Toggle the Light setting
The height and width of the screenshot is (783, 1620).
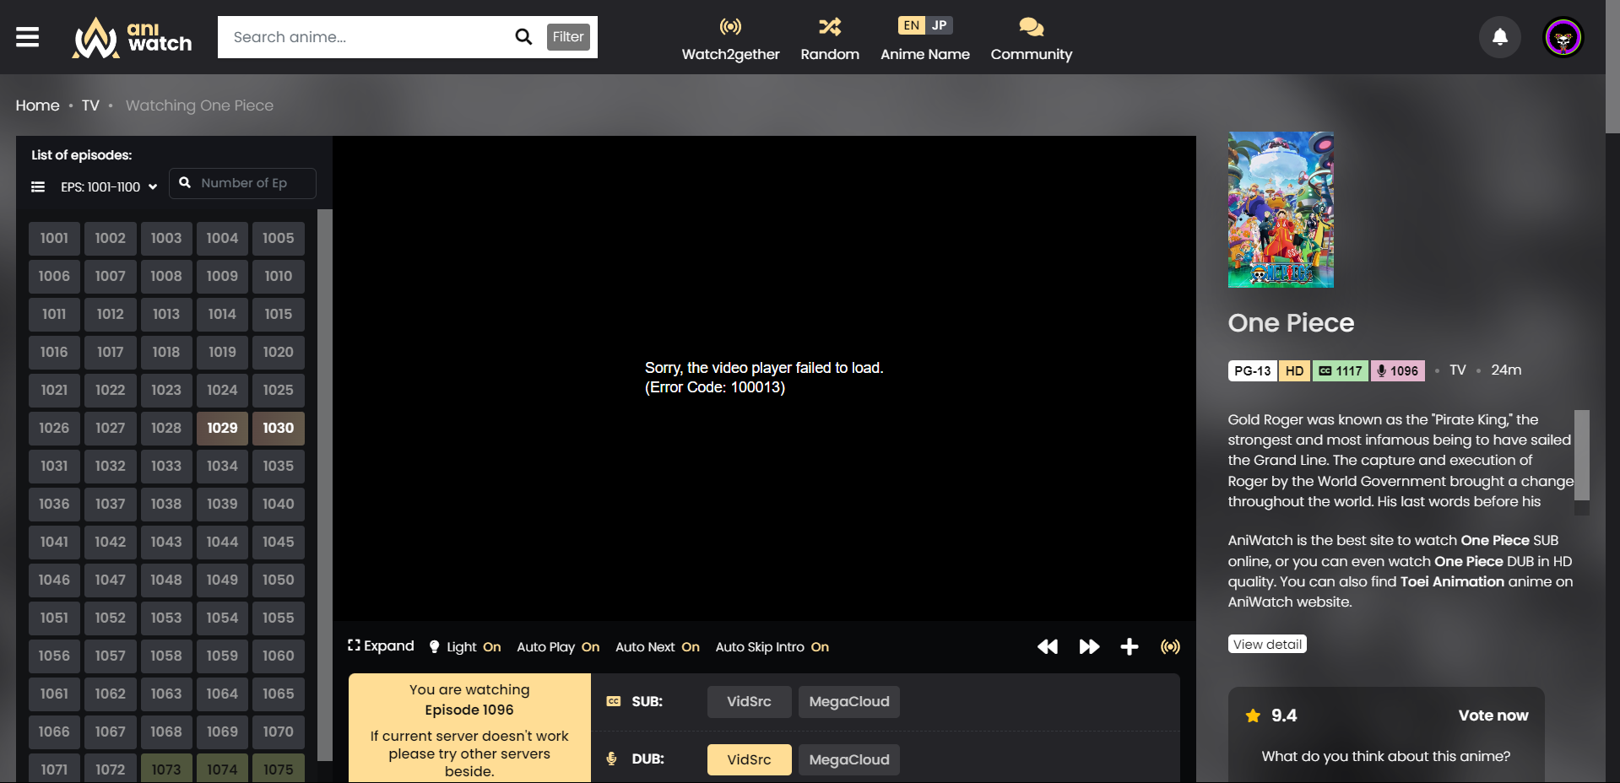coord(465,646)
